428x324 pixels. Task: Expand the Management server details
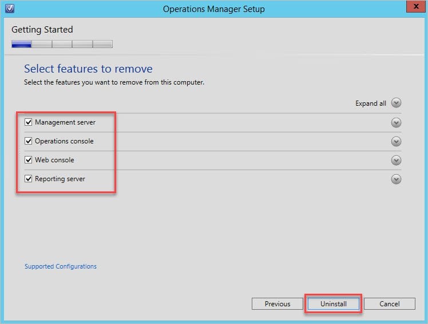(396, 123)
